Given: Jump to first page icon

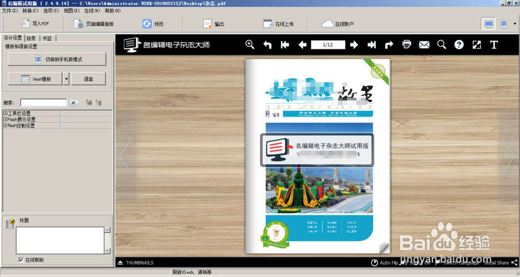Looking at the screenshot, I should coord(284,44).
